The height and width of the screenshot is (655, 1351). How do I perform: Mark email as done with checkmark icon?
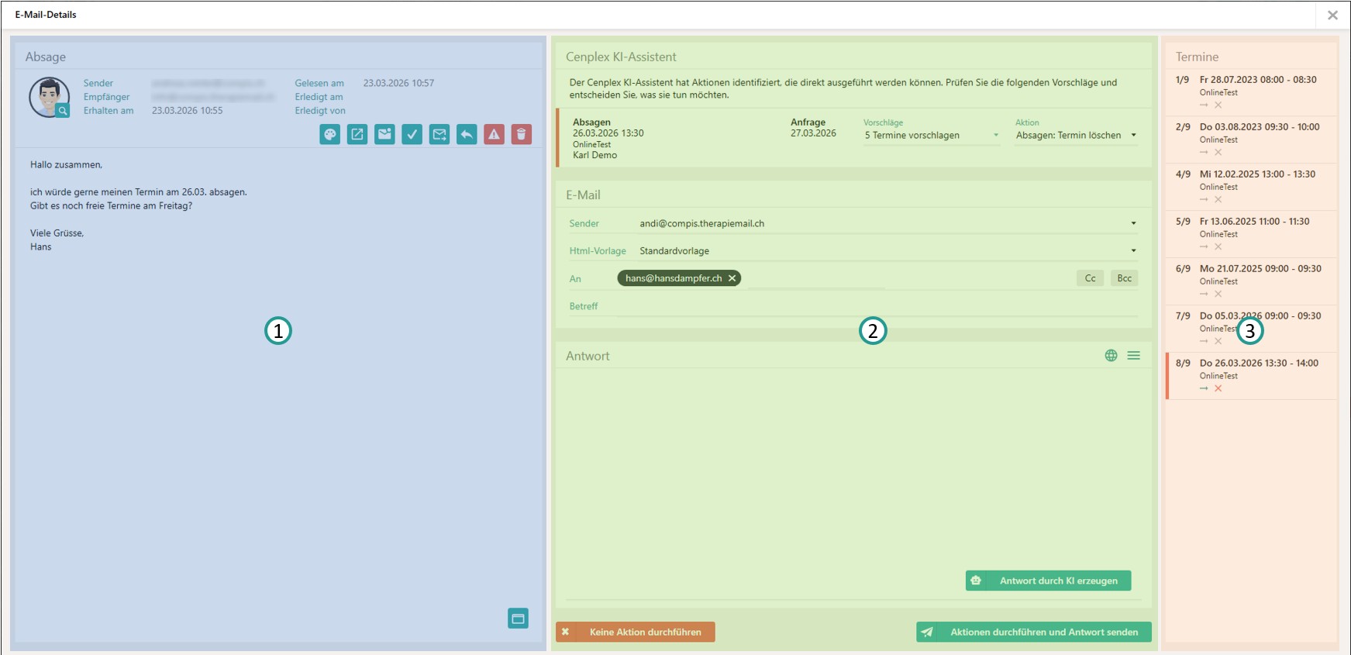tap(412, 134)
